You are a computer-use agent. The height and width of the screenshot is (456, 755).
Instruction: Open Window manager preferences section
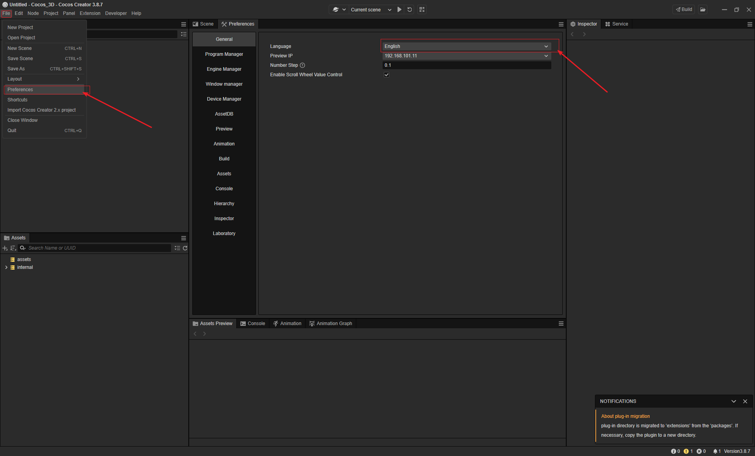224,84
